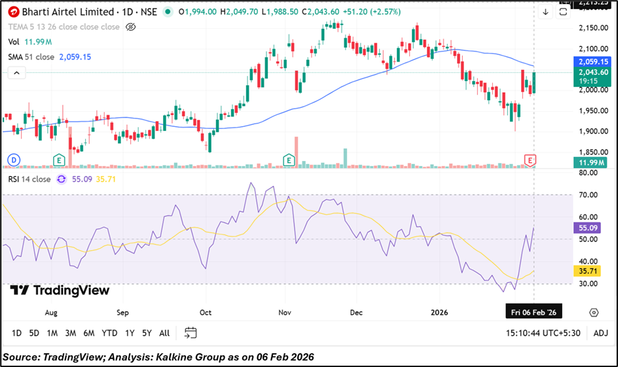Click the fullscreen frame icon at top right
The height and width of the screenshot is (367, 618).
coord(562,12)
